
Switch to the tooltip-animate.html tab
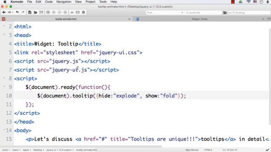pos(66,19)
